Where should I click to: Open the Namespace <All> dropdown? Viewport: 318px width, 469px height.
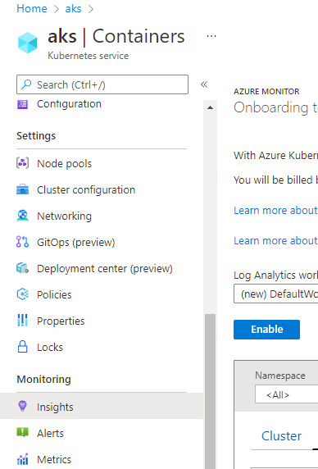click(286, 395)
